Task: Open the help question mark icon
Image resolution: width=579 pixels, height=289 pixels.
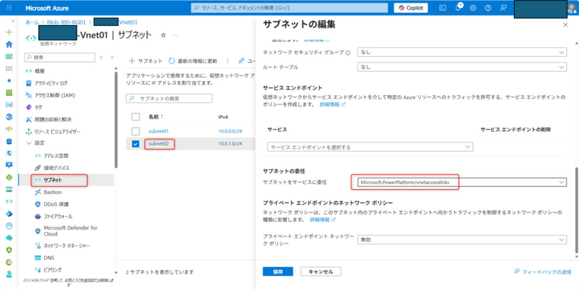Action: pyautogui.click(x=488, y=7)
